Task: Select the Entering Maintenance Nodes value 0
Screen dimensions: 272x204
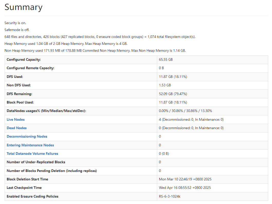Action: 160,145
